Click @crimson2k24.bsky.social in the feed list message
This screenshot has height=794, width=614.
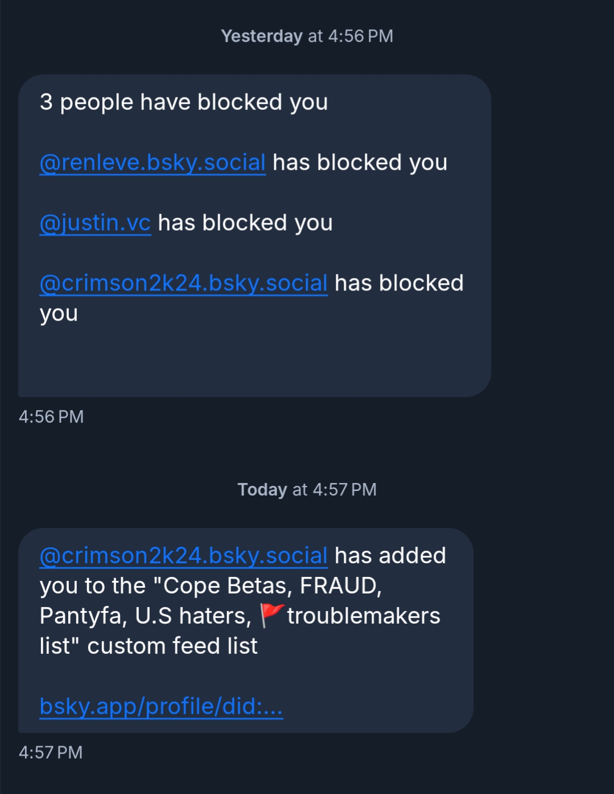coord(183,555)
